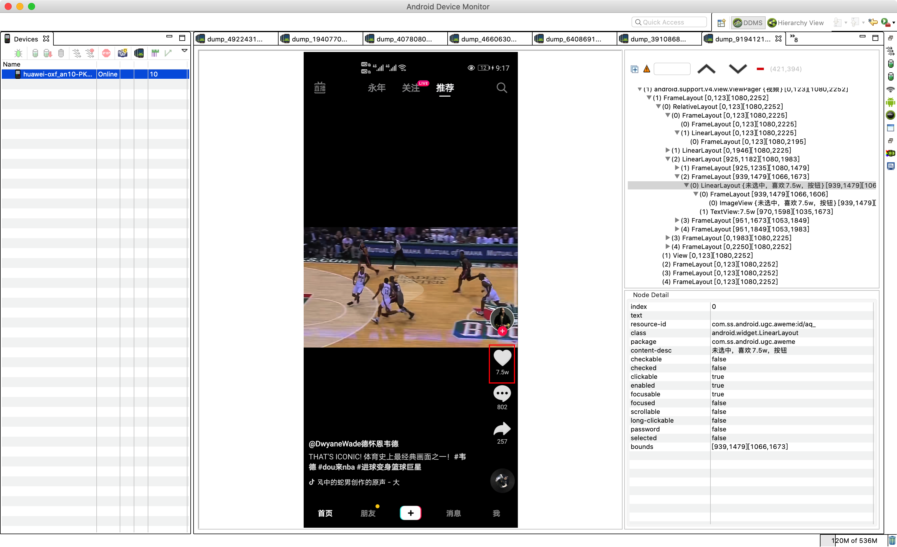Switch to the dump_6408691 tab
This screenshot has width=897, height=547.
[574, 39]
